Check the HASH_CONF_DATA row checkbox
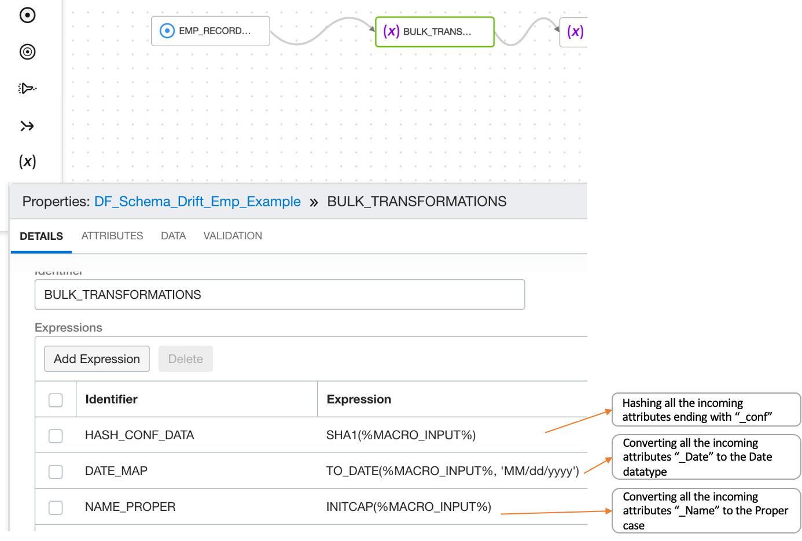The height and width of the screenshot is (541, 802). (56, 436)
